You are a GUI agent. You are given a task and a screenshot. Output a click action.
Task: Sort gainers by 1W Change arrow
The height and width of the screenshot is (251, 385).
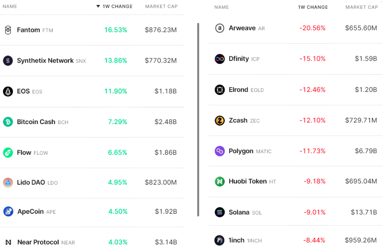(98, 7)
